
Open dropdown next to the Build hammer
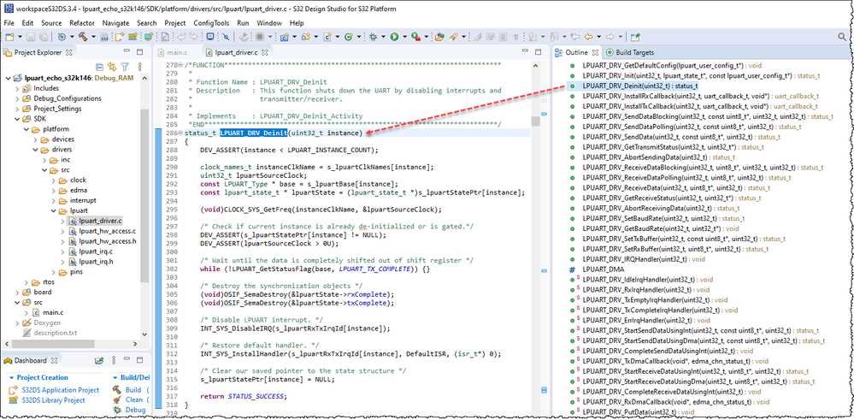tap(94, 37)
